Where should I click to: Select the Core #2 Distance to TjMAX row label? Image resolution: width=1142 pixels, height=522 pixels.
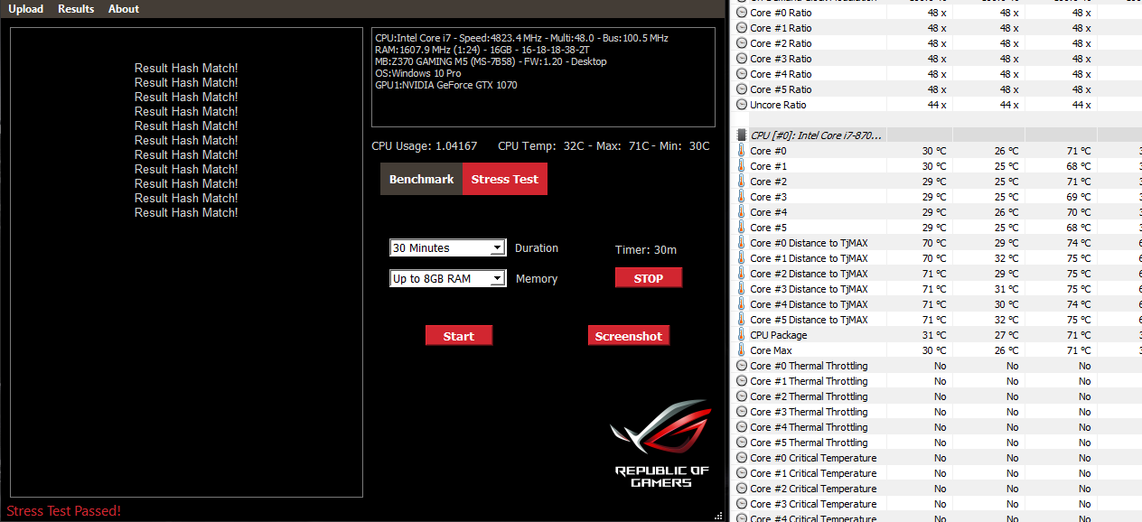coord(809,274)
